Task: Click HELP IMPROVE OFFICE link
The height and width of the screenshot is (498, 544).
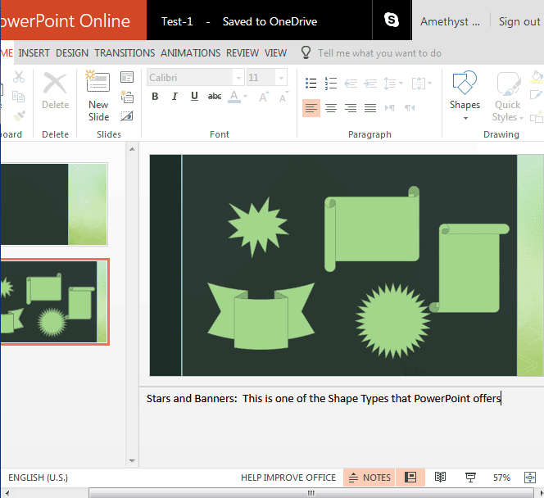Action: tap(288, 478)
